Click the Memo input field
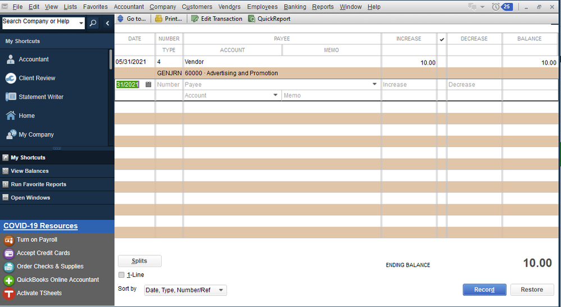561x307 pixels. tap(331, 95)
